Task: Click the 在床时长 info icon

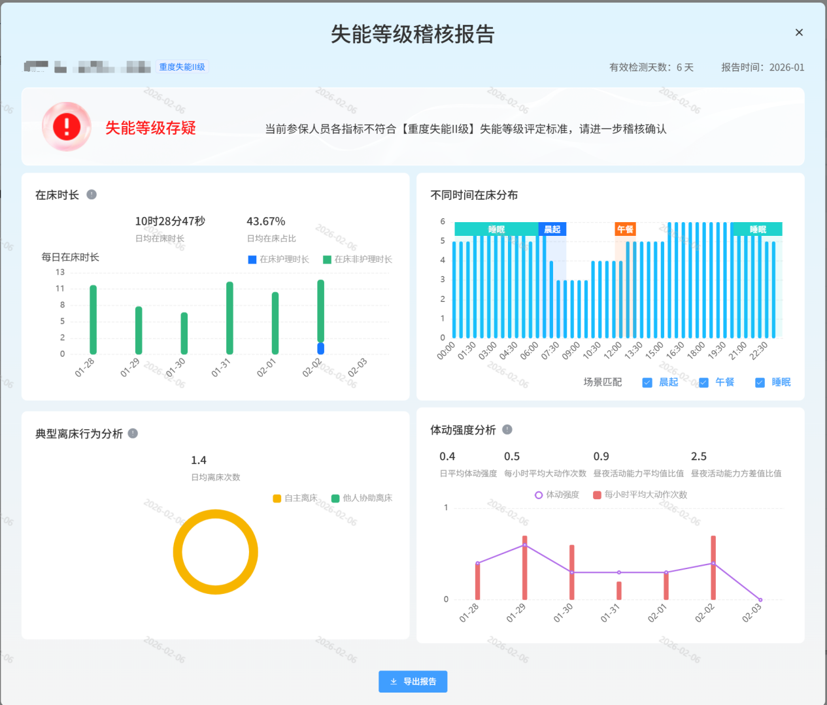Action: coord(92,194)
